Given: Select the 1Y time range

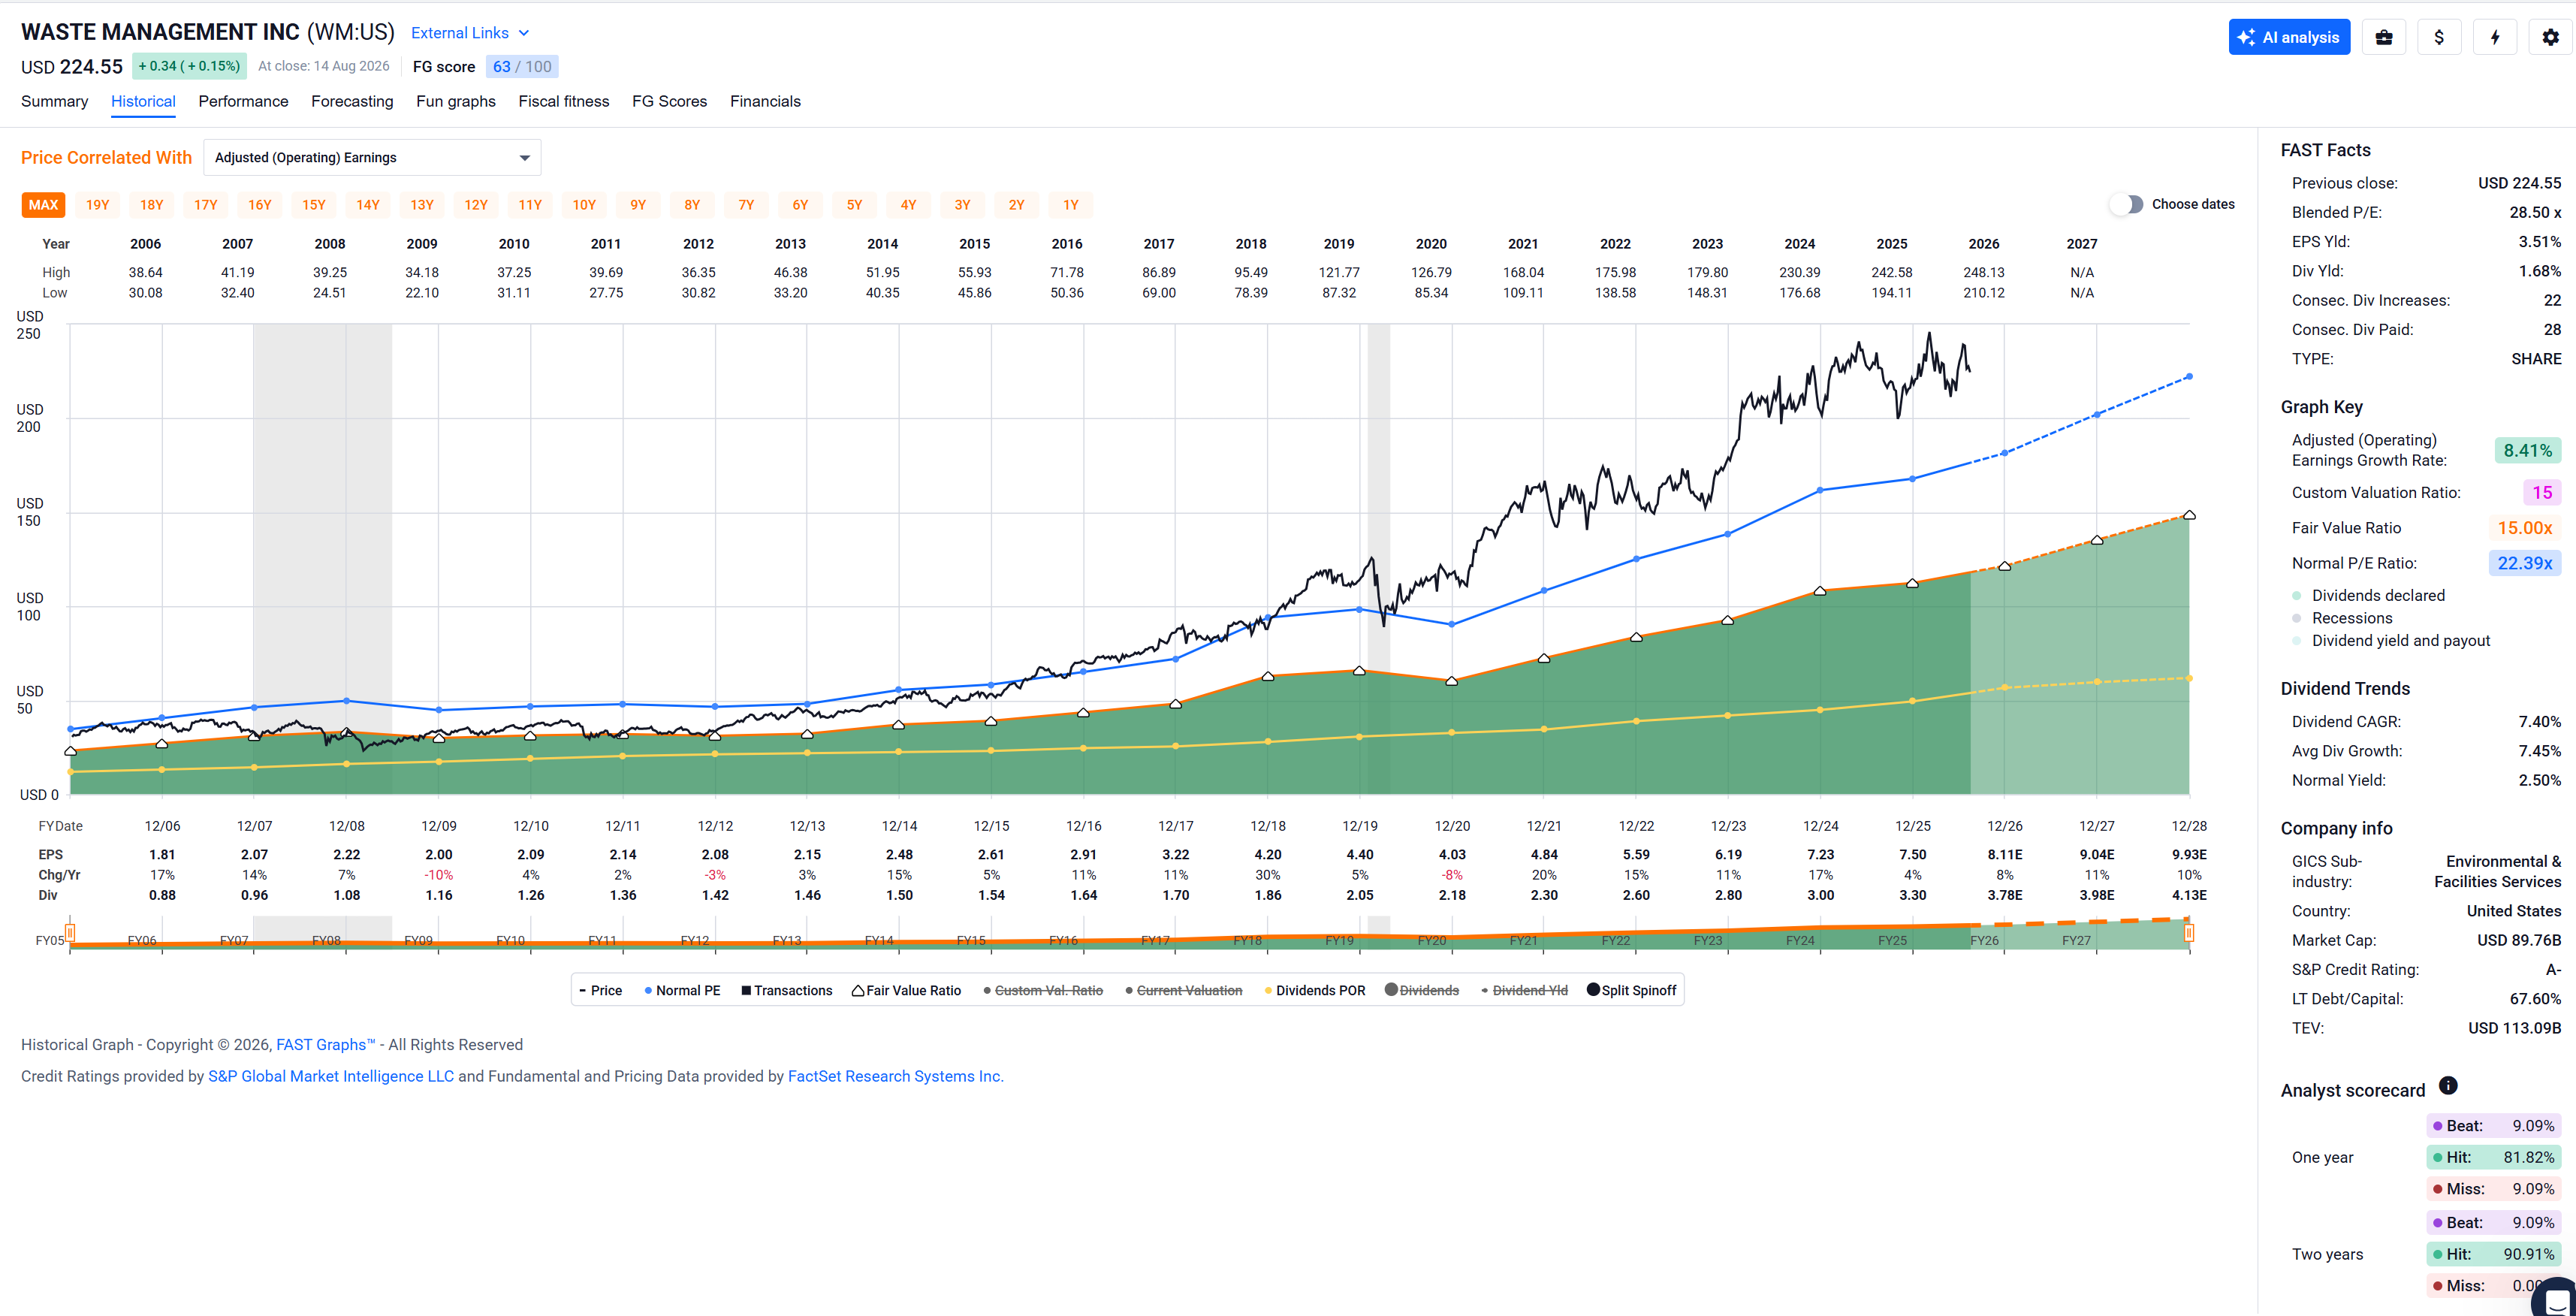Looking at the screenshot, I should point(1070,205).
